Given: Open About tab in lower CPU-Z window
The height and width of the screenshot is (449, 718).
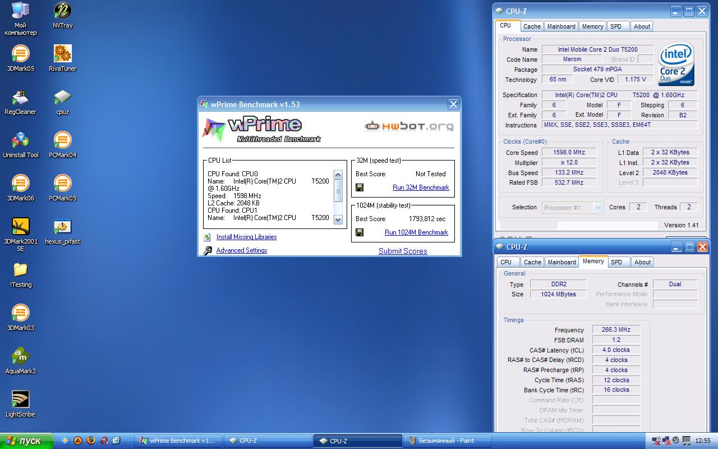Looking at the screenshot, I should pyautogui.click(x=642, y=262).
